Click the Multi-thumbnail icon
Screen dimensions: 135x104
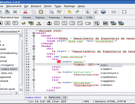coord(121,23)
